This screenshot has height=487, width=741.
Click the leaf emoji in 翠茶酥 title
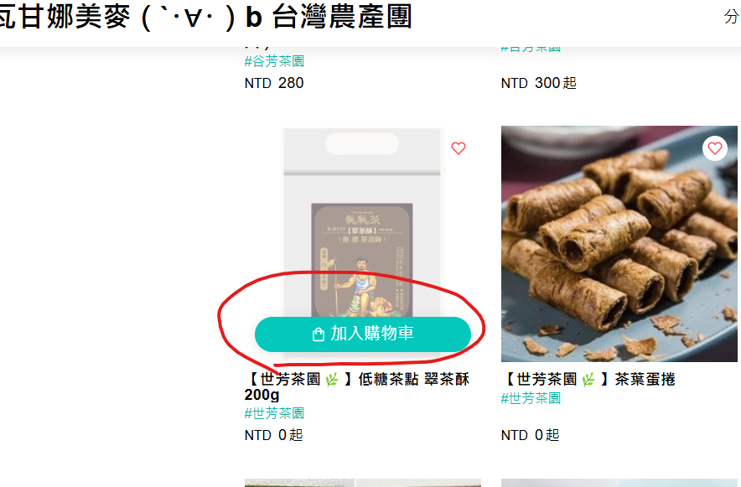pyautogui.click(x=332, y=379)
